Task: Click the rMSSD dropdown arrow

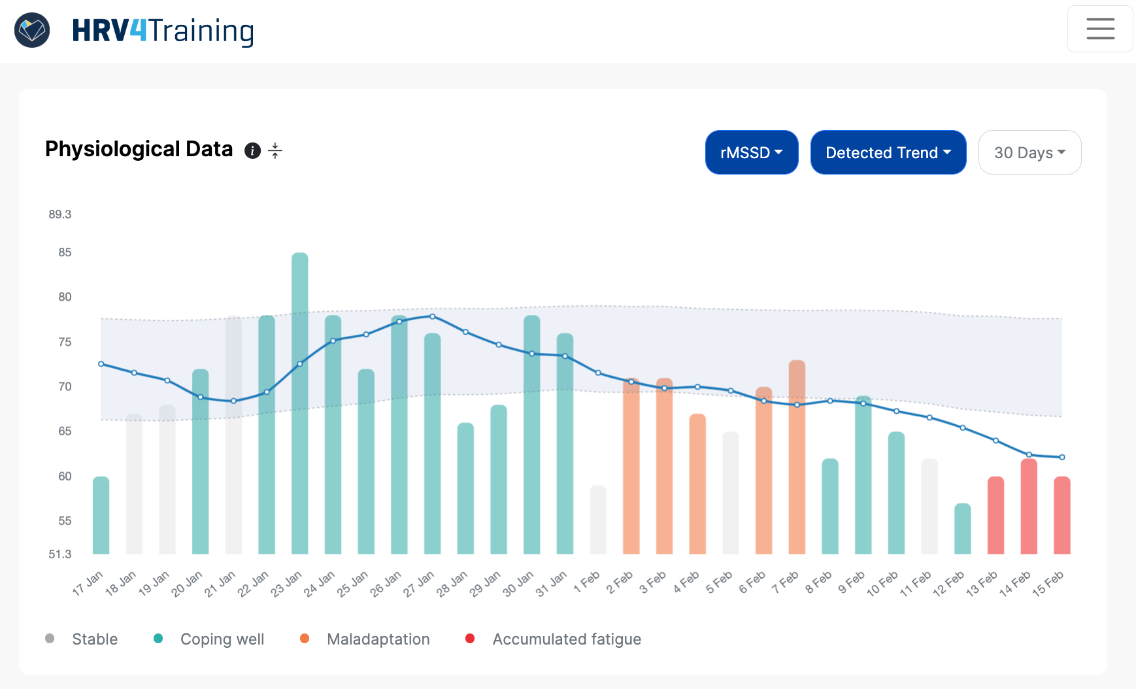Action: pos(779,152)
